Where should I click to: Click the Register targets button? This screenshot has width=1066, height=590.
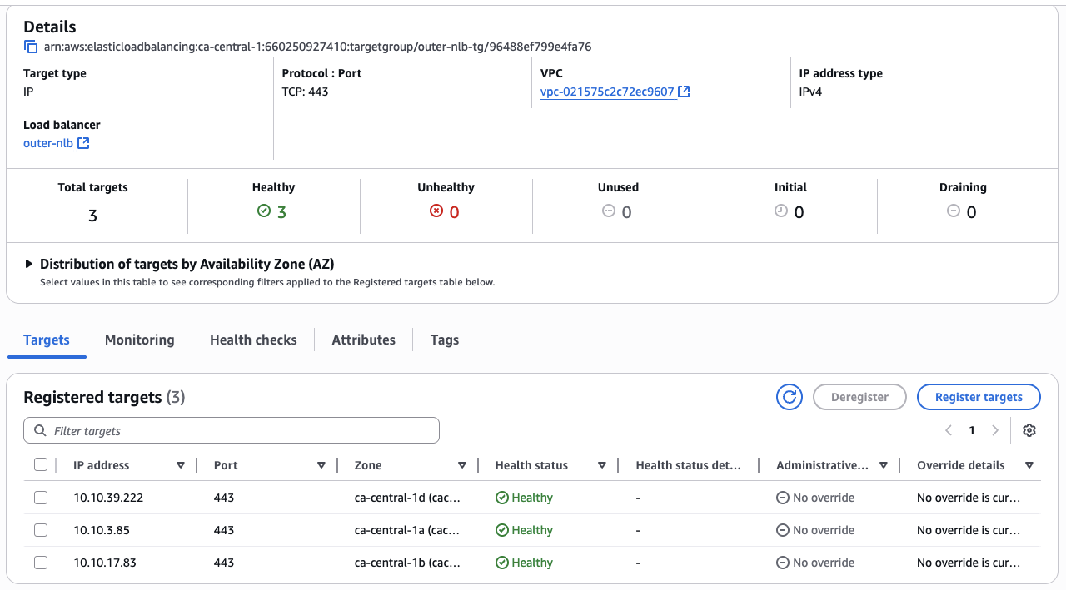[979, 397]
